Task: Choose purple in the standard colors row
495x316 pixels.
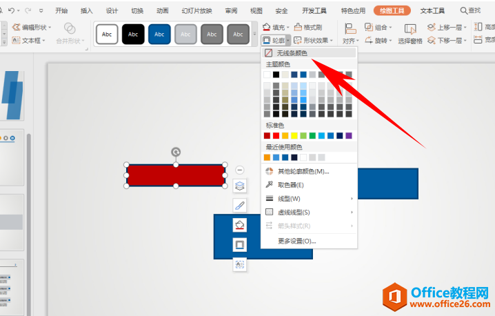Action: pos(349,136)
